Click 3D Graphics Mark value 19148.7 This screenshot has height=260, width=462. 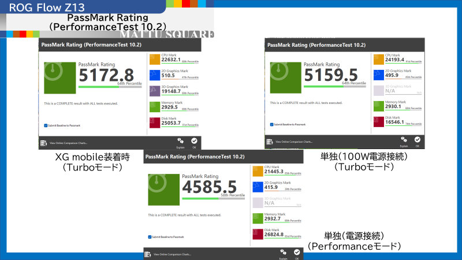coord(171,91)
